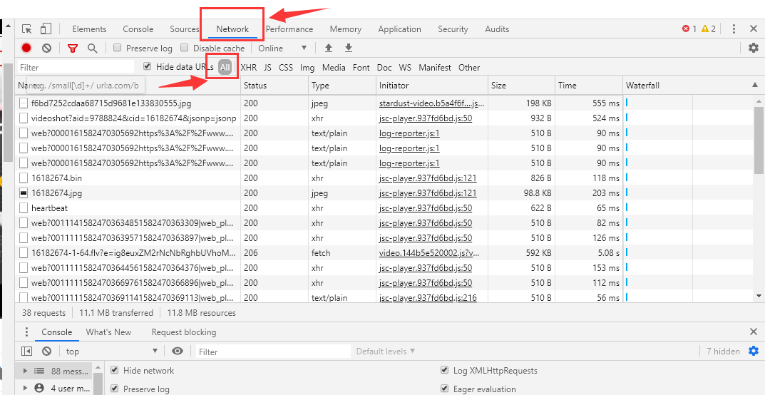Filter requests by JS type

click(268, 67)
